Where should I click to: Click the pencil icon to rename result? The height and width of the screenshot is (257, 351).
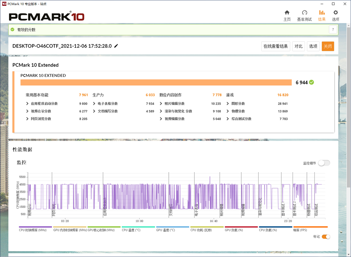point(116,46)
